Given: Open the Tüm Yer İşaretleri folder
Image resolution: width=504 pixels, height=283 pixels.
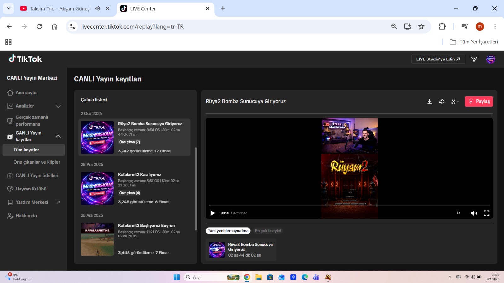Looking at the screenshot, I should [x=474, y=42].
